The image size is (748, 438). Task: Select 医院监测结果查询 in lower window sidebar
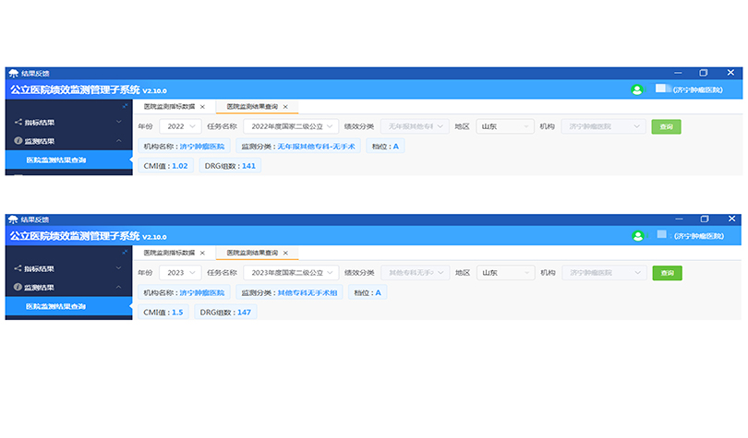(x=68, y=306)
